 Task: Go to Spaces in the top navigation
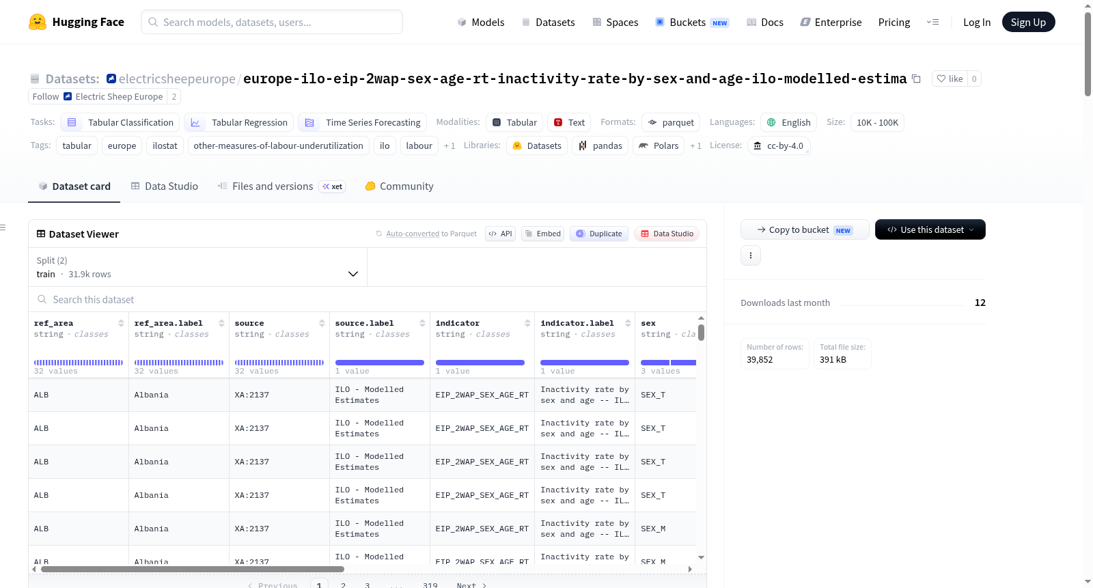[615, 23]
